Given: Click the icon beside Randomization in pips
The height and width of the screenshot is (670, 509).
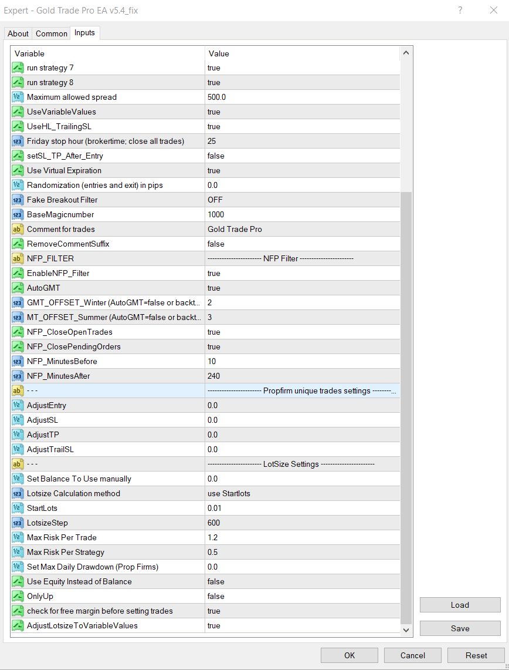Looking at the screenshot, I should click(x=18, y=185).
